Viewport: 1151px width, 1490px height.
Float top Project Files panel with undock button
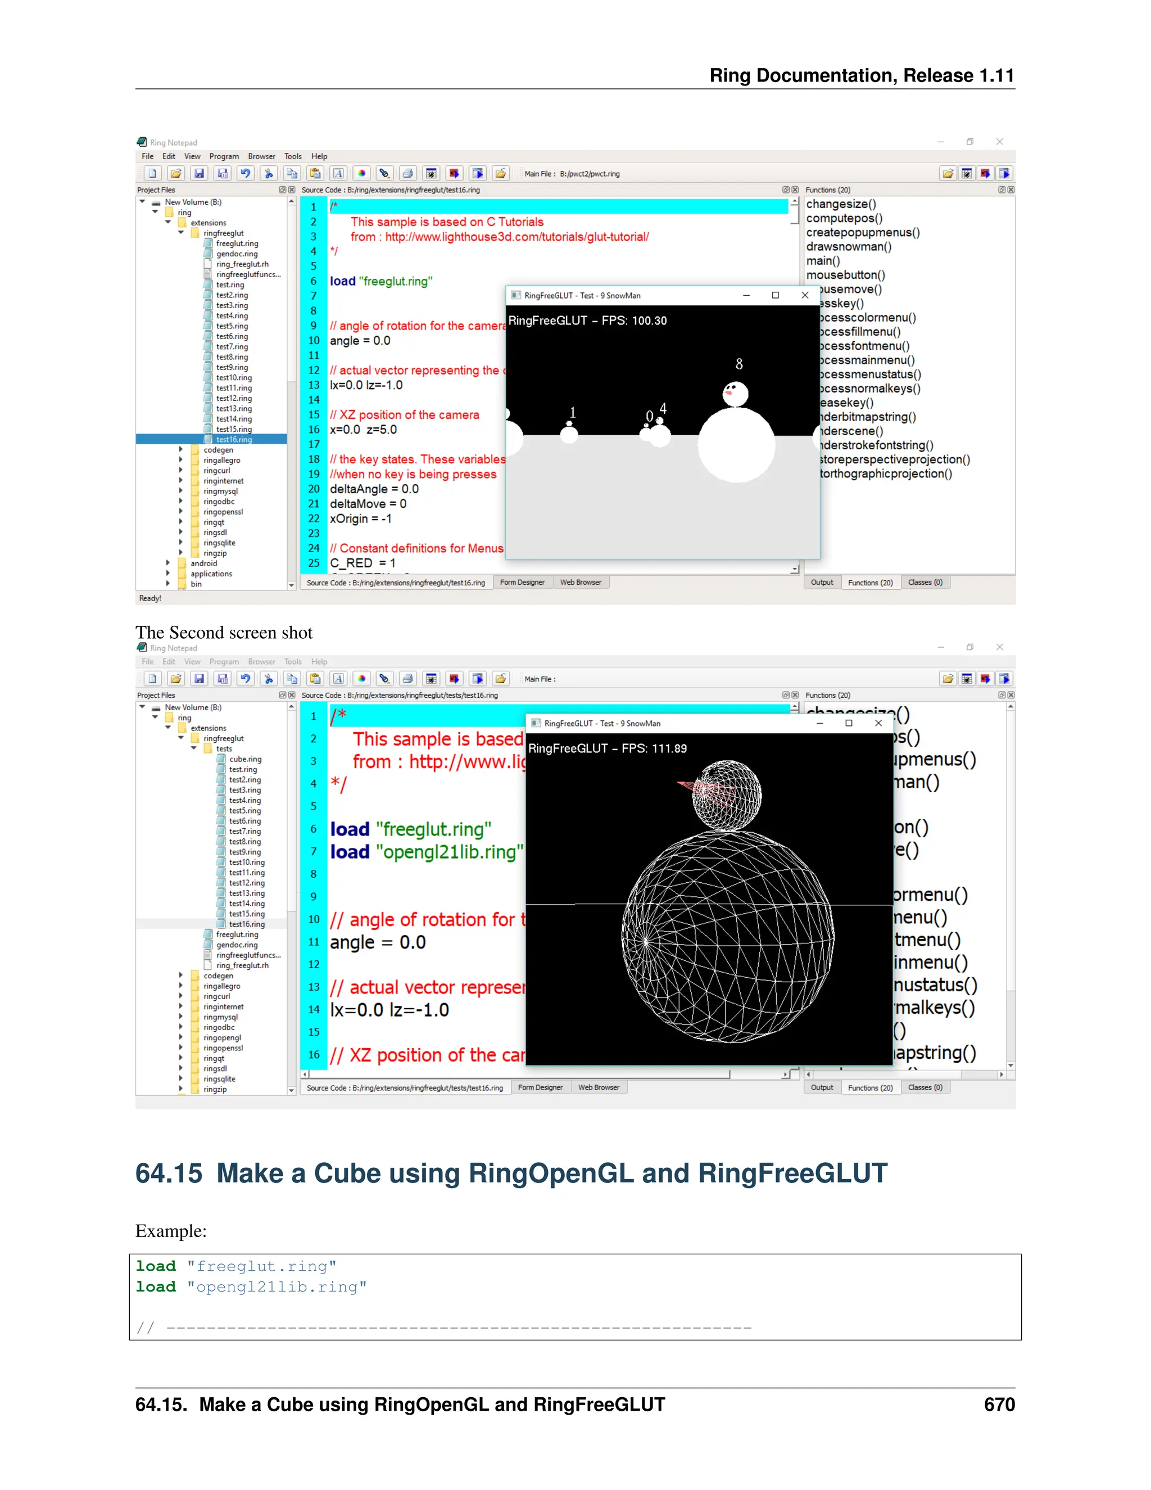(282, 189)
